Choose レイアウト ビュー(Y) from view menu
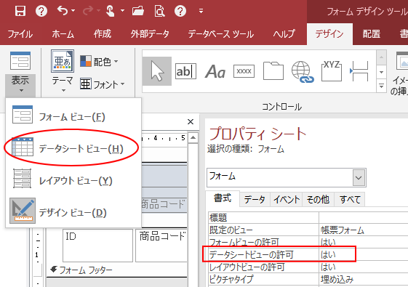 [73, 180]
